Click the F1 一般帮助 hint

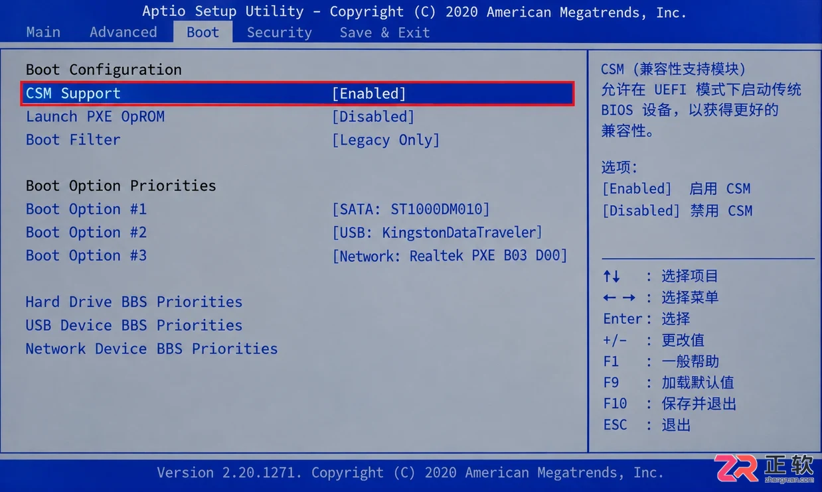661,361
